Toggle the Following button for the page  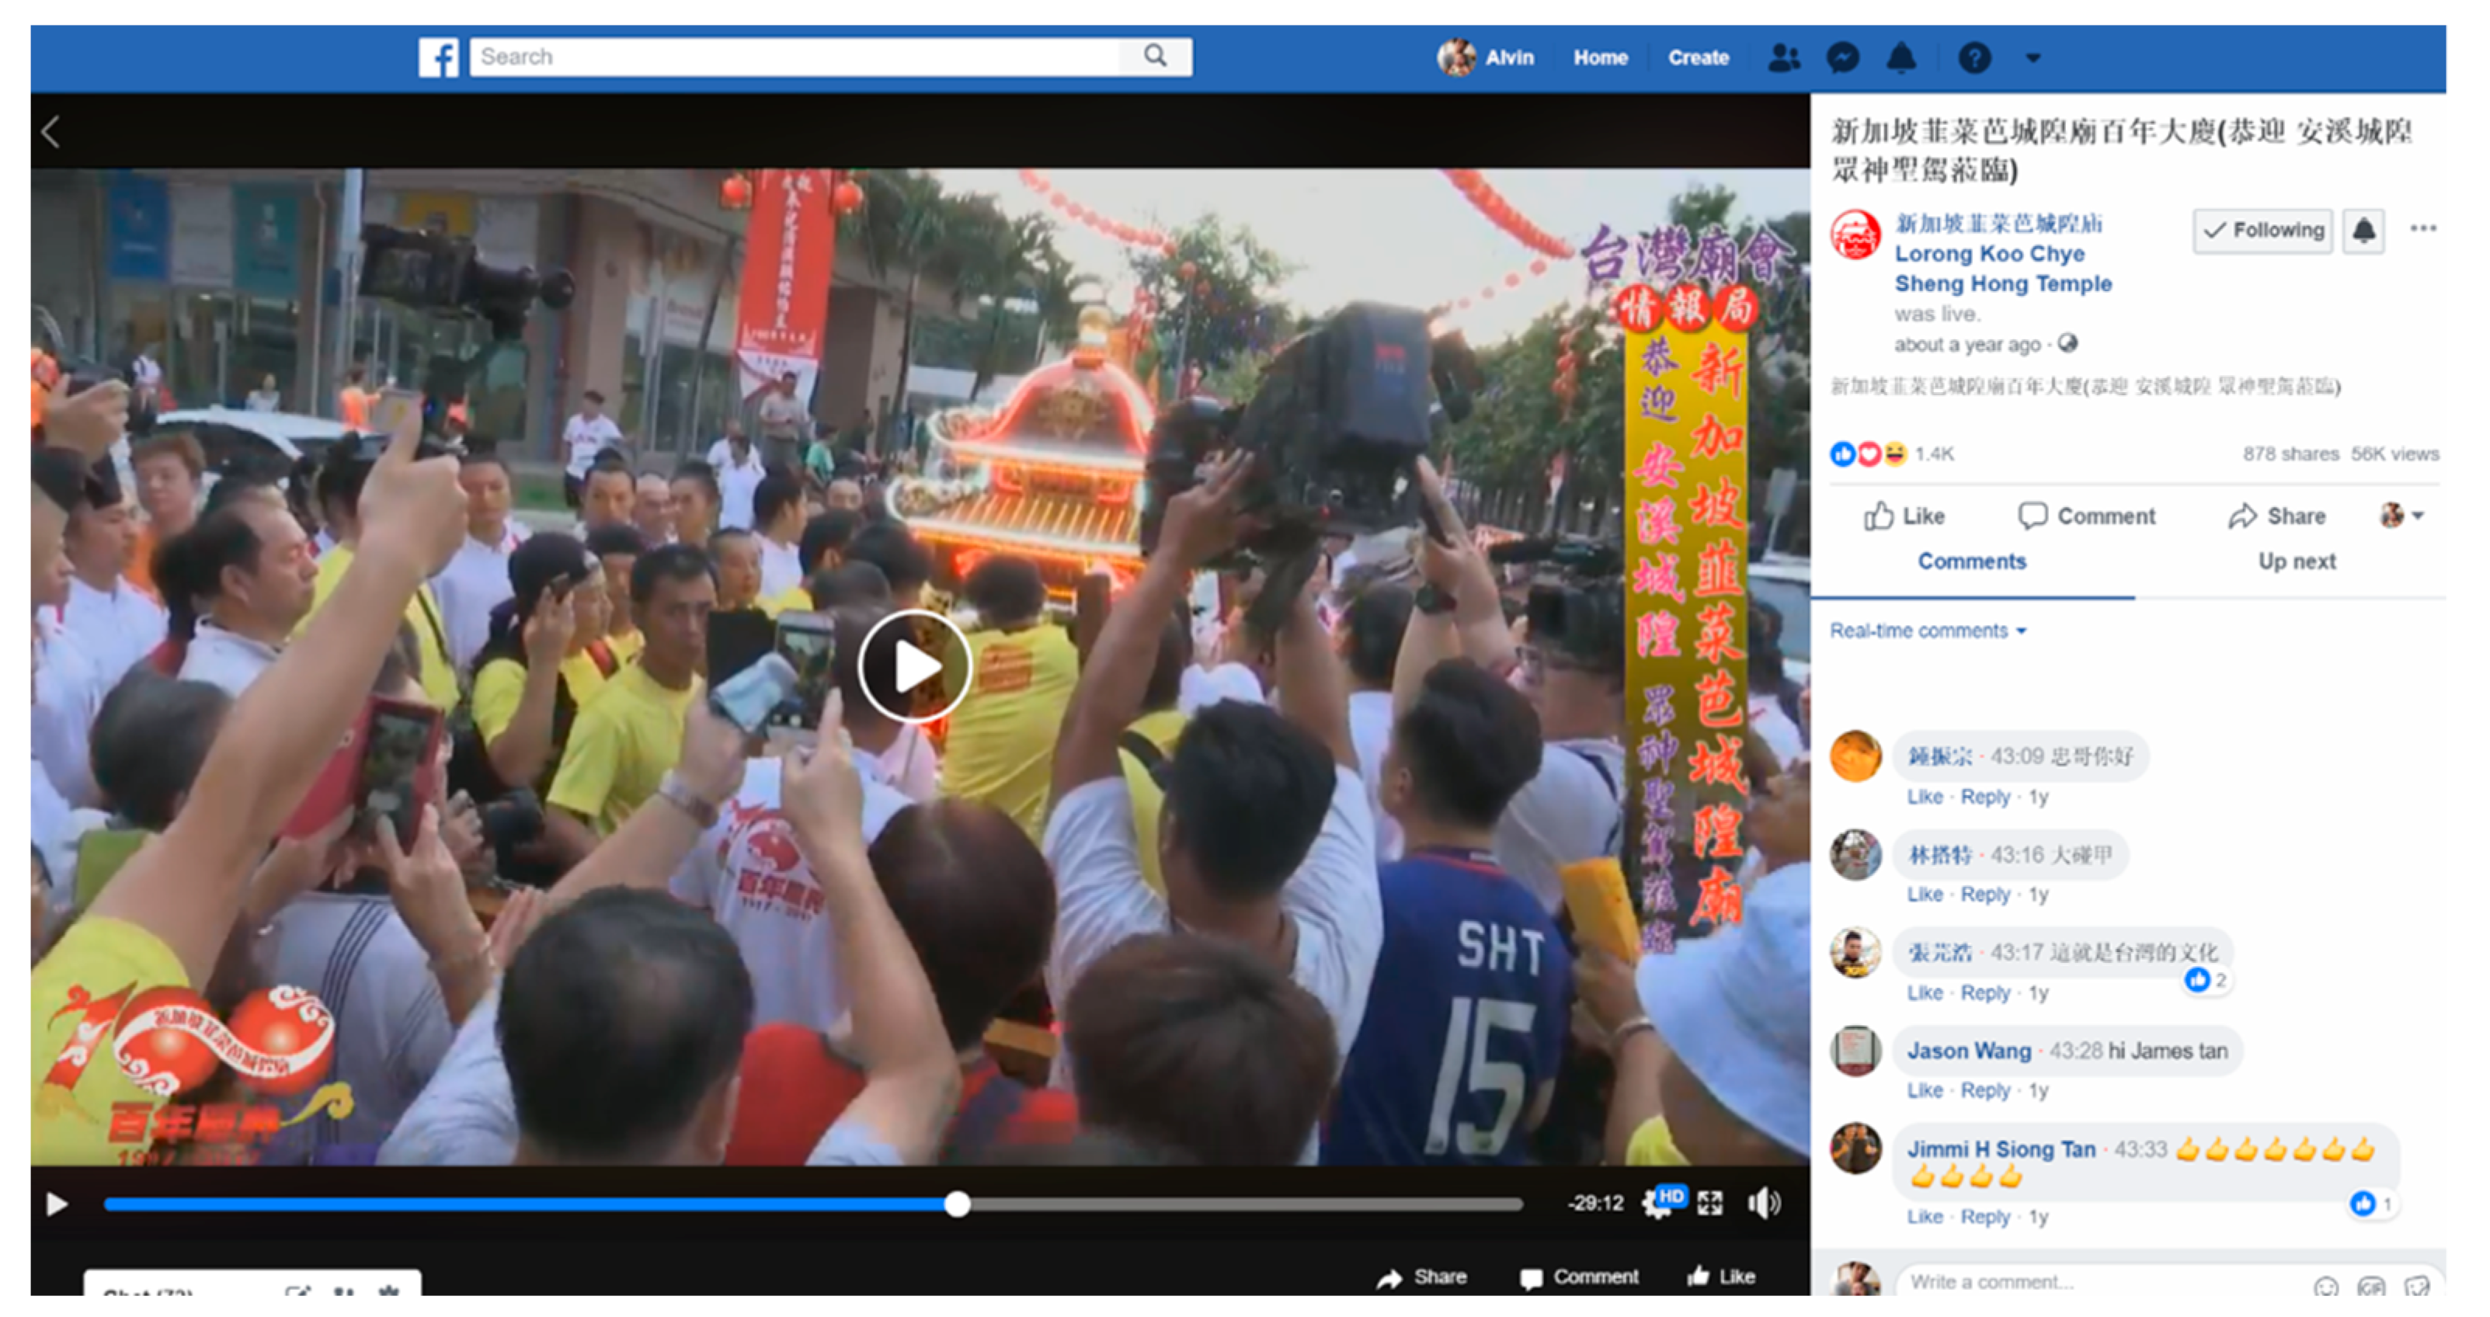[2262, 230]
